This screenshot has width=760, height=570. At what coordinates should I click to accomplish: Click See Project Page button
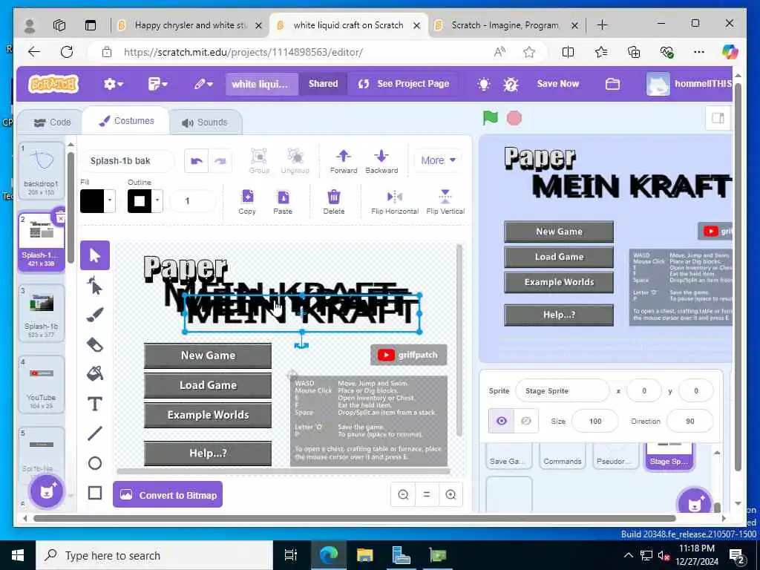[x=403, y=84]
